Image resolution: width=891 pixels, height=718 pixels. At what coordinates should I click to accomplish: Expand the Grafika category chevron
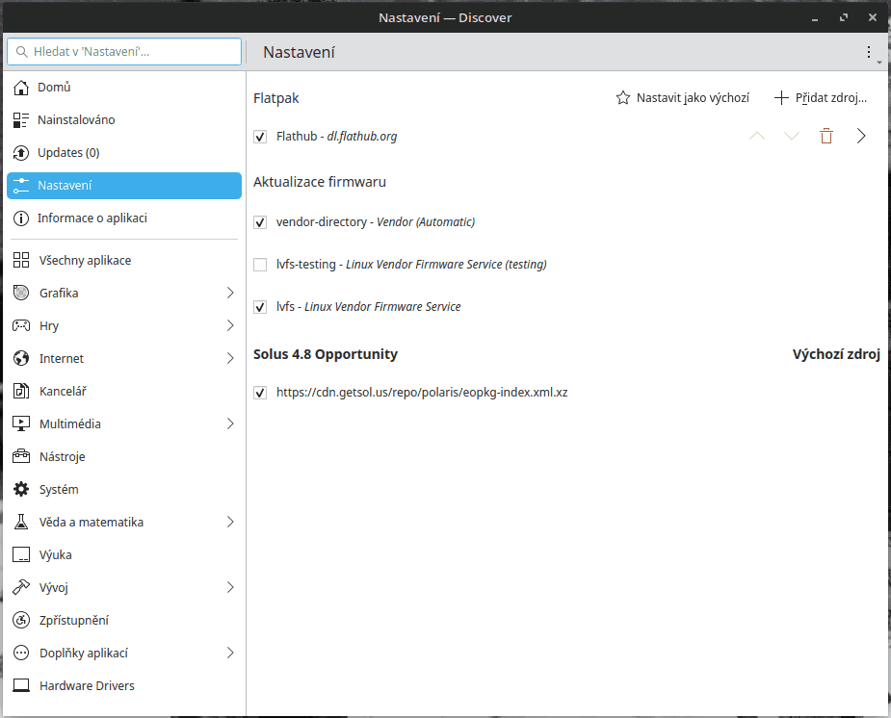click(x=230, y=293)
